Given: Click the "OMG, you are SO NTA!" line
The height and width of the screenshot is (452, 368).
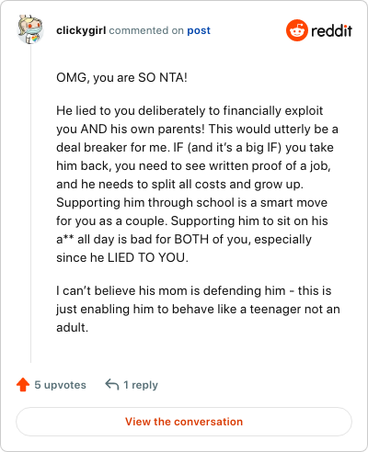Looking at the screenshot, I should click(x=121, y=78).
